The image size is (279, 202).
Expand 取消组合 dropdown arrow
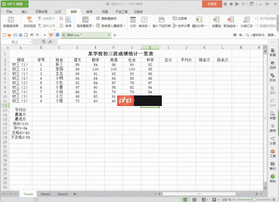click(237, 26)
